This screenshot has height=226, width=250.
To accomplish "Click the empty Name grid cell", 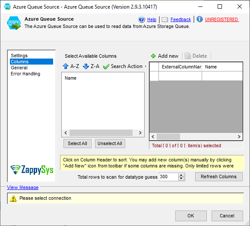I will tap(222, 76).
